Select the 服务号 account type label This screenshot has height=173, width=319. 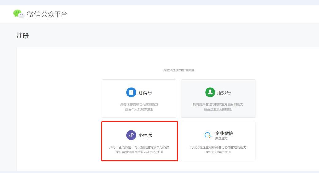(x=224, y=92)
